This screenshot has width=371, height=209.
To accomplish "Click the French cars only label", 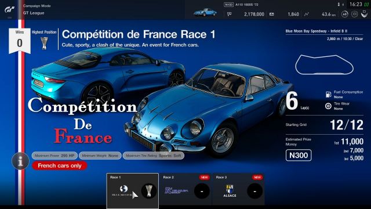I will coord(60,165).
